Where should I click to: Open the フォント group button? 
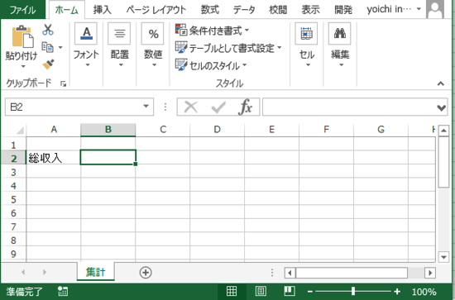coord(86,45)
